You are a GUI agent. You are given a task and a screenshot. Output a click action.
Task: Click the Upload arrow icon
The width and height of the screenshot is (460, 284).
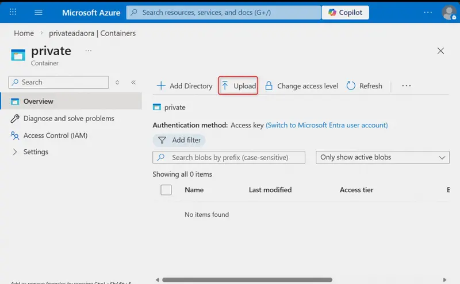tap(225, 86)
